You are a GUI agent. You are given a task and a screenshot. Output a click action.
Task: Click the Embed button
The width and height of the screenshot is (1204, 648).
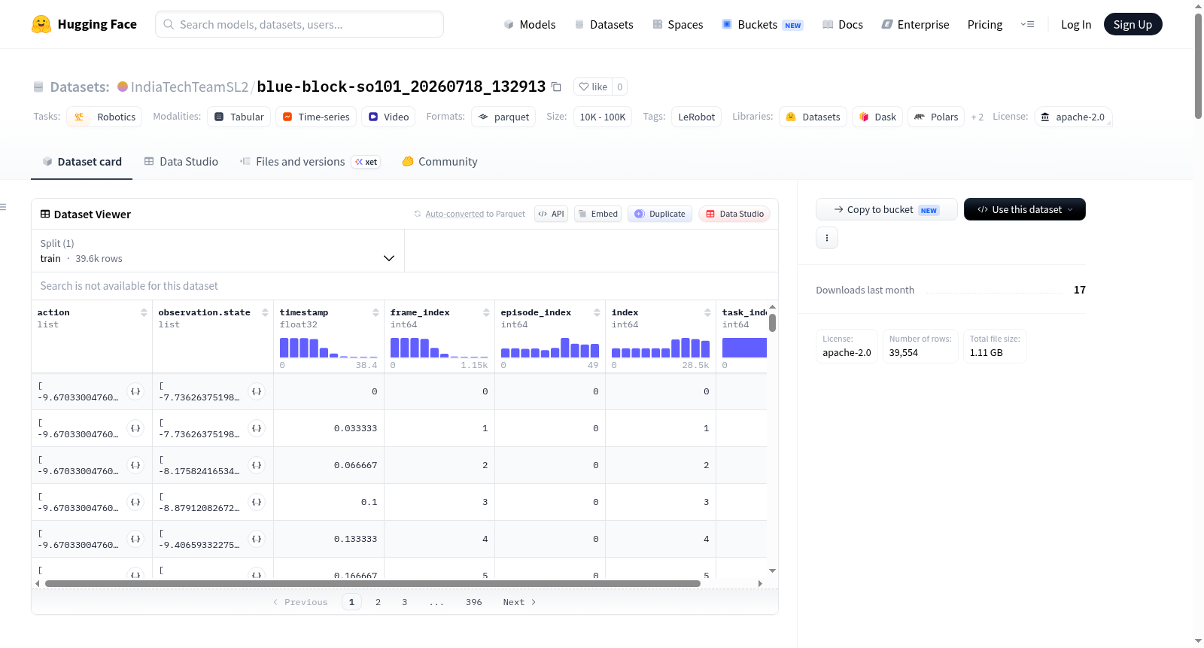tap(598, 214)
